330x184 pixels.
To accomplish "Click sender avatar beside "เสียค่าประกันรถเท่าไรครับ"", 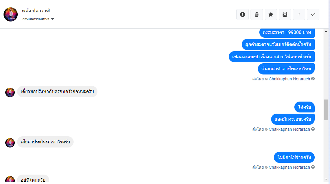I will tap(10, 143).
